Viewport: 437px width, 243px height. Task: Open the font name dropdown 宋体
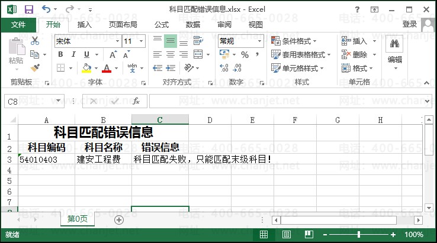click(x=118, y=41)
